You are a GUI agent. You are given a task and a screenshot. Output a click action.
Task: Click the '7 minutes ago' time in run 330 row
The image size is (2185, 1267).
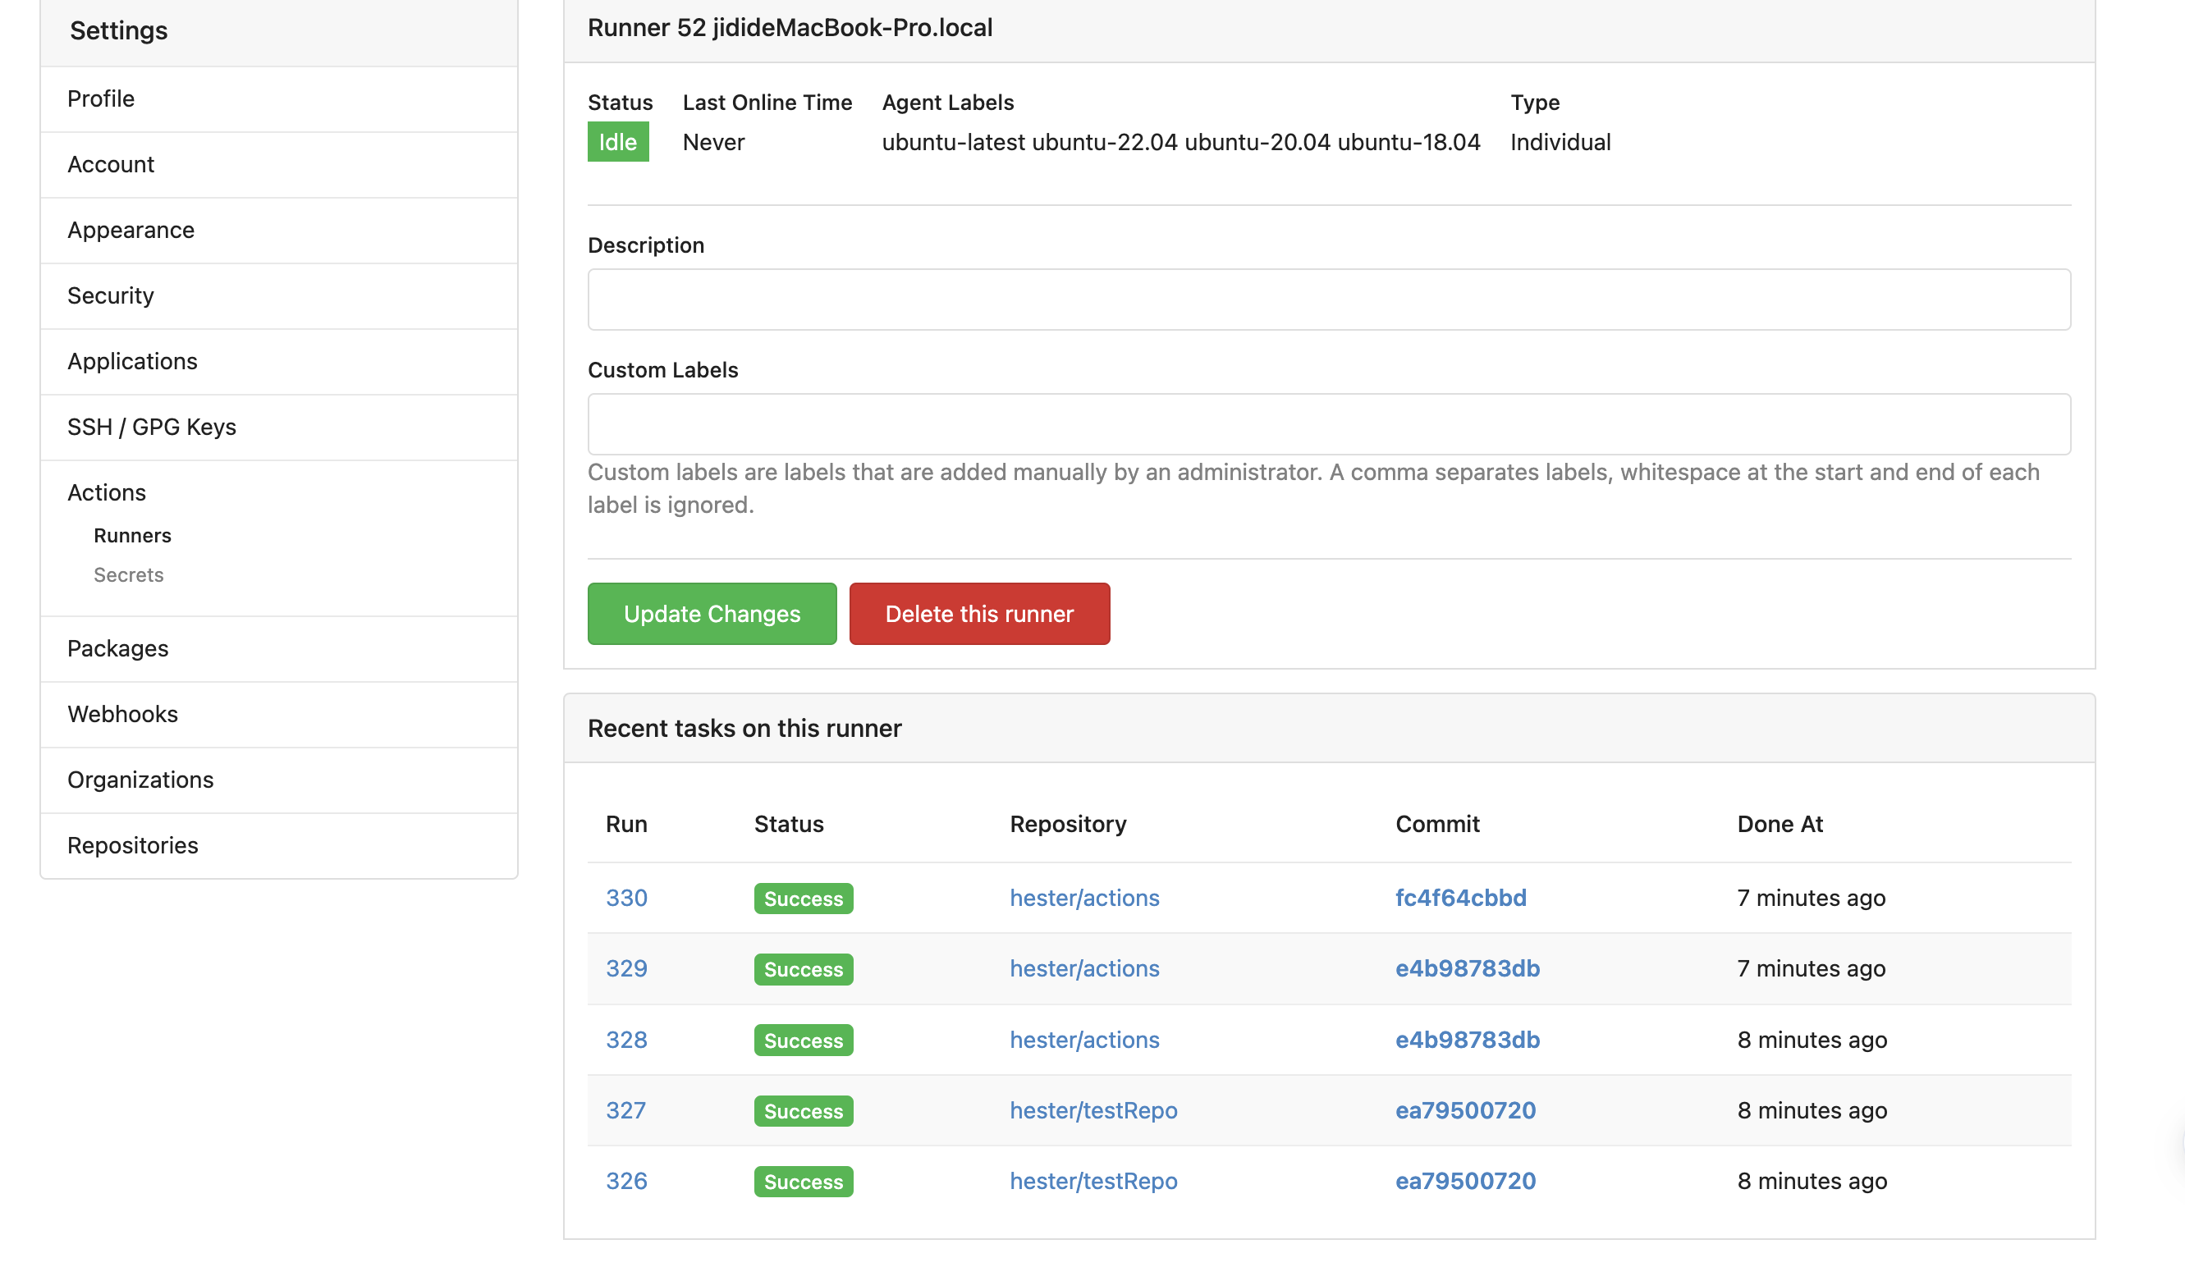point(1812,898)
